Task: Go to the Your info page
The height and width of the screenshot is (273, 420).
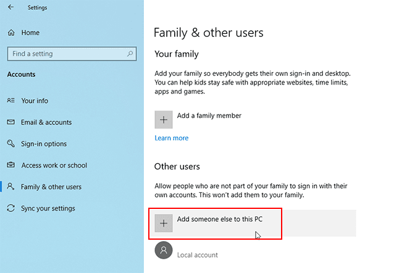Action: (x=35, y=100)
